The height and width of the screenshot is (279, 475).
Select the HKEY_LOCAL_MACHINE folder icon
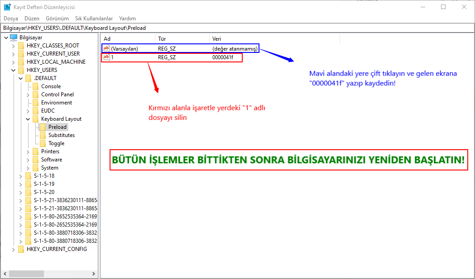(21, 62)
